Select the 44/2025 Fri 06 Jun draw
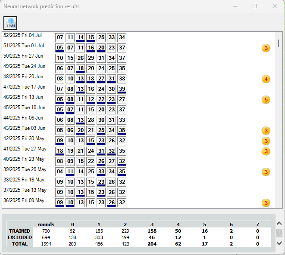 coord(23,117)
